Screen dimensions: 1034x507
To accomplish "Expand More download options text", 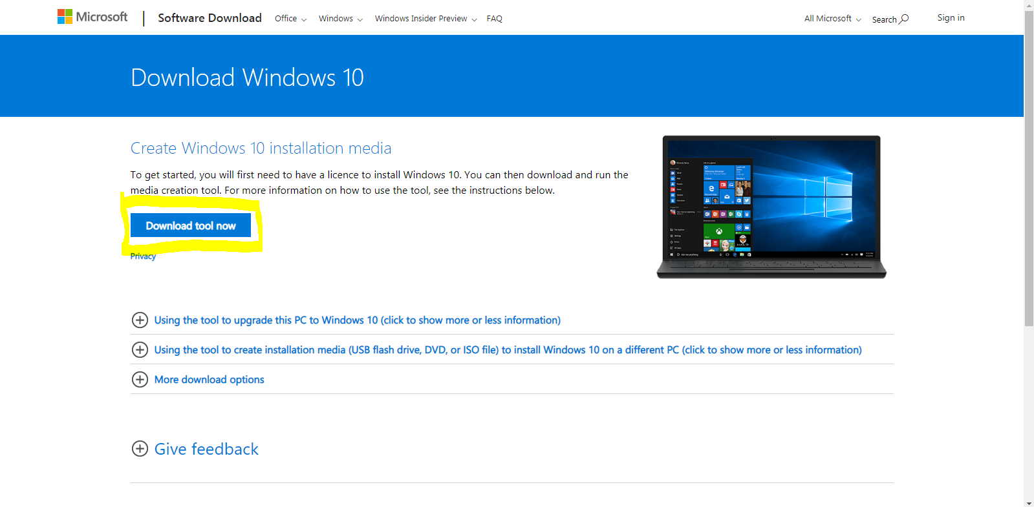I will pos(209,380).
